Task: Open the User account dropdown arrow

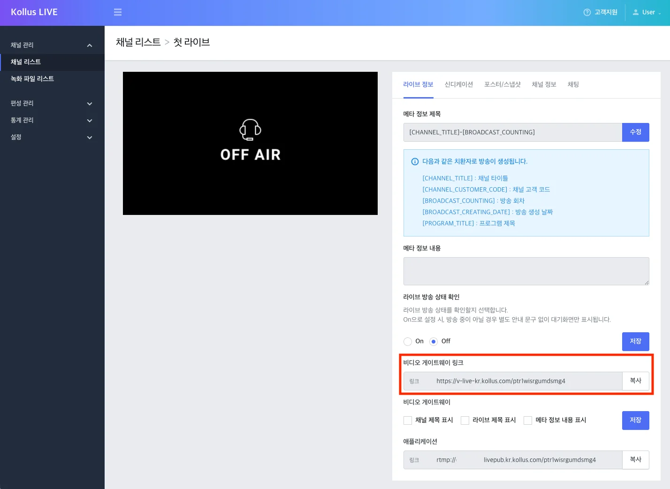Action: click(x=660, y=13)
